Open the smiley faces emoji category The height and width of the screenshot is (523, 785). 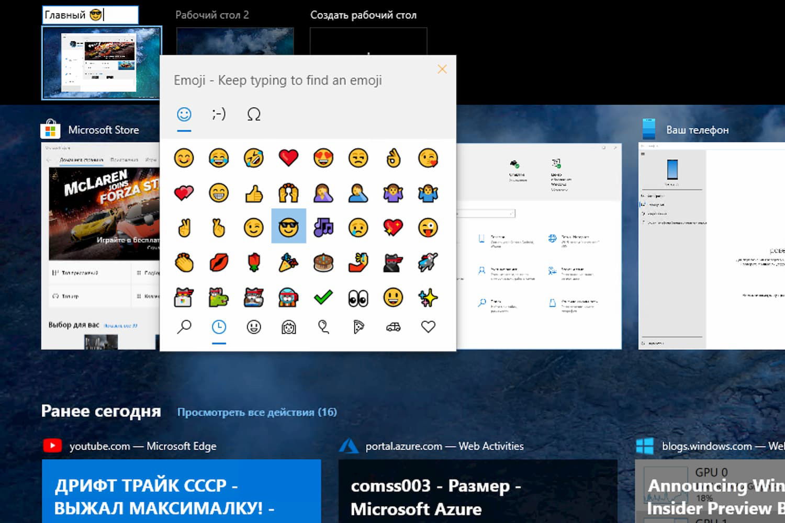254,327
